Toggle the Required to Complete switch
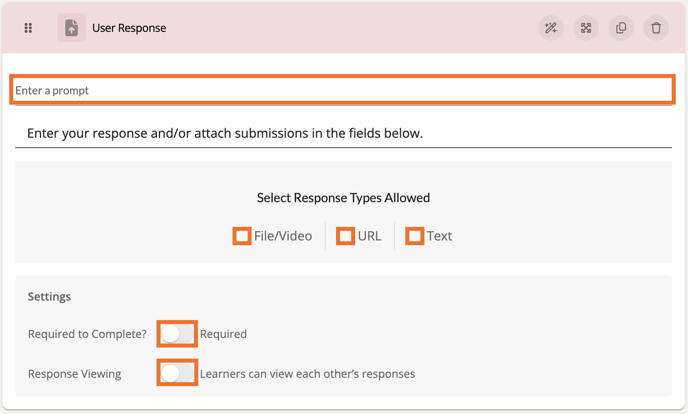The image size is (688, 414). pos(177,334)
